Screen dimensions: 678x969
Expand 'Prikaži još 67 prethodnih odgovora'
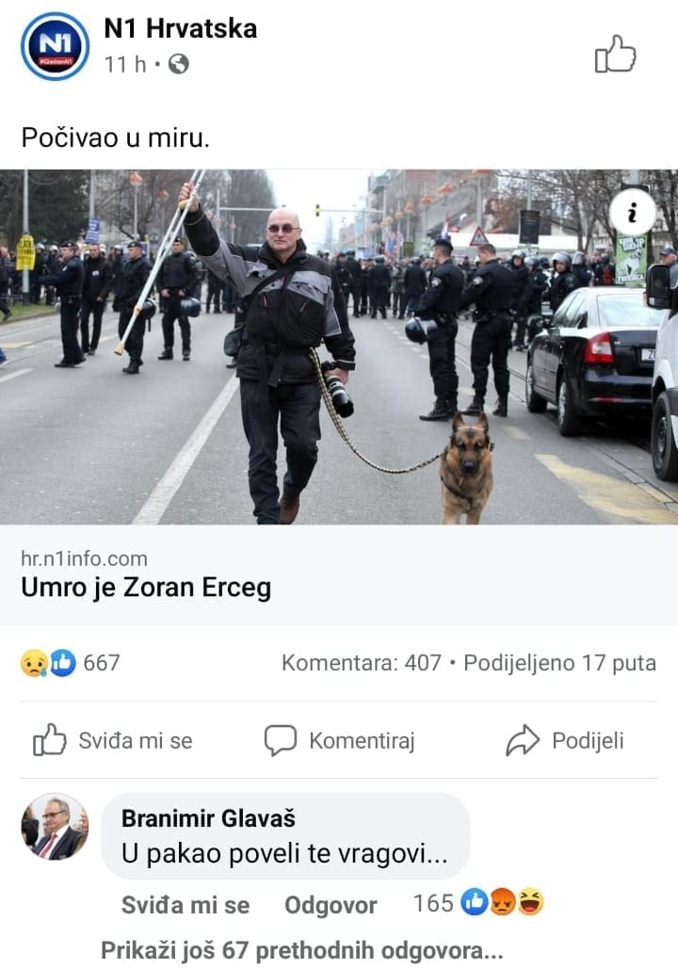click(301, 950)
